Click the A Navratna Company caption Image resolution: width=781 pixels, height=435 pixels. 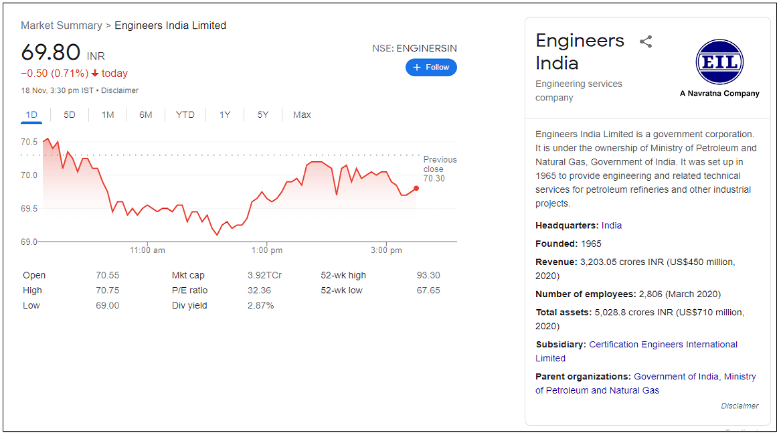pos(719,94)
